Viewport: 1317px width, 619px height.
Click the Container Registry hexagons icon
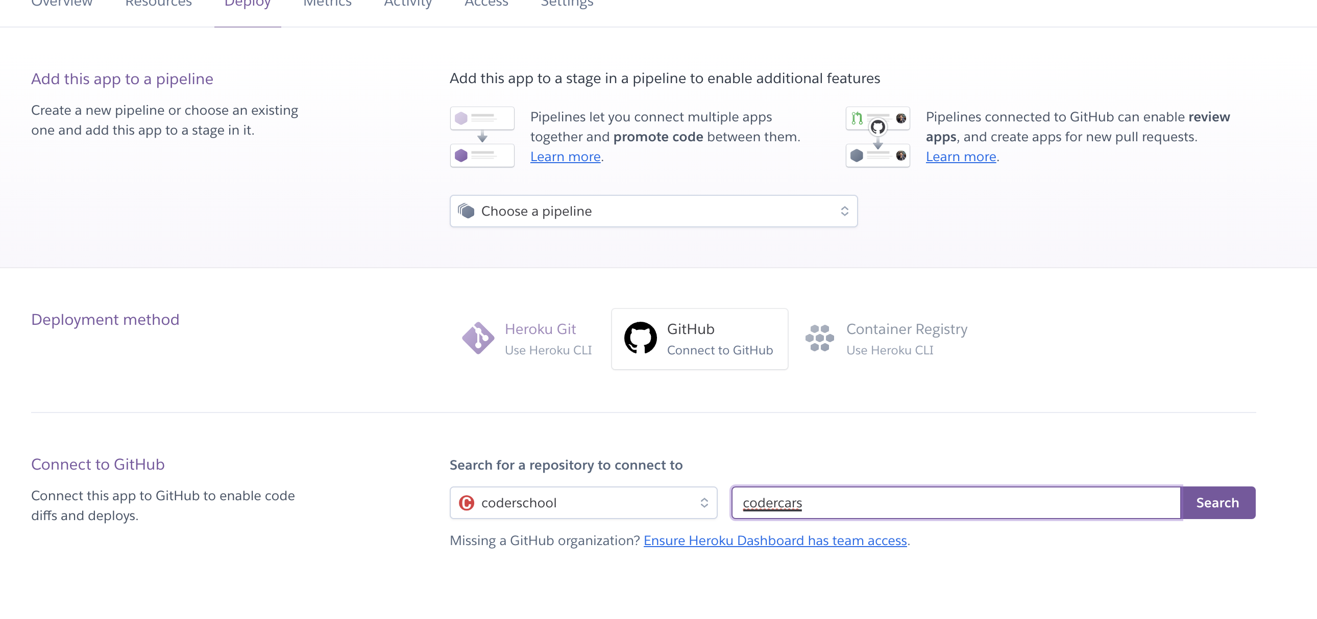click(x=819, y=338)
